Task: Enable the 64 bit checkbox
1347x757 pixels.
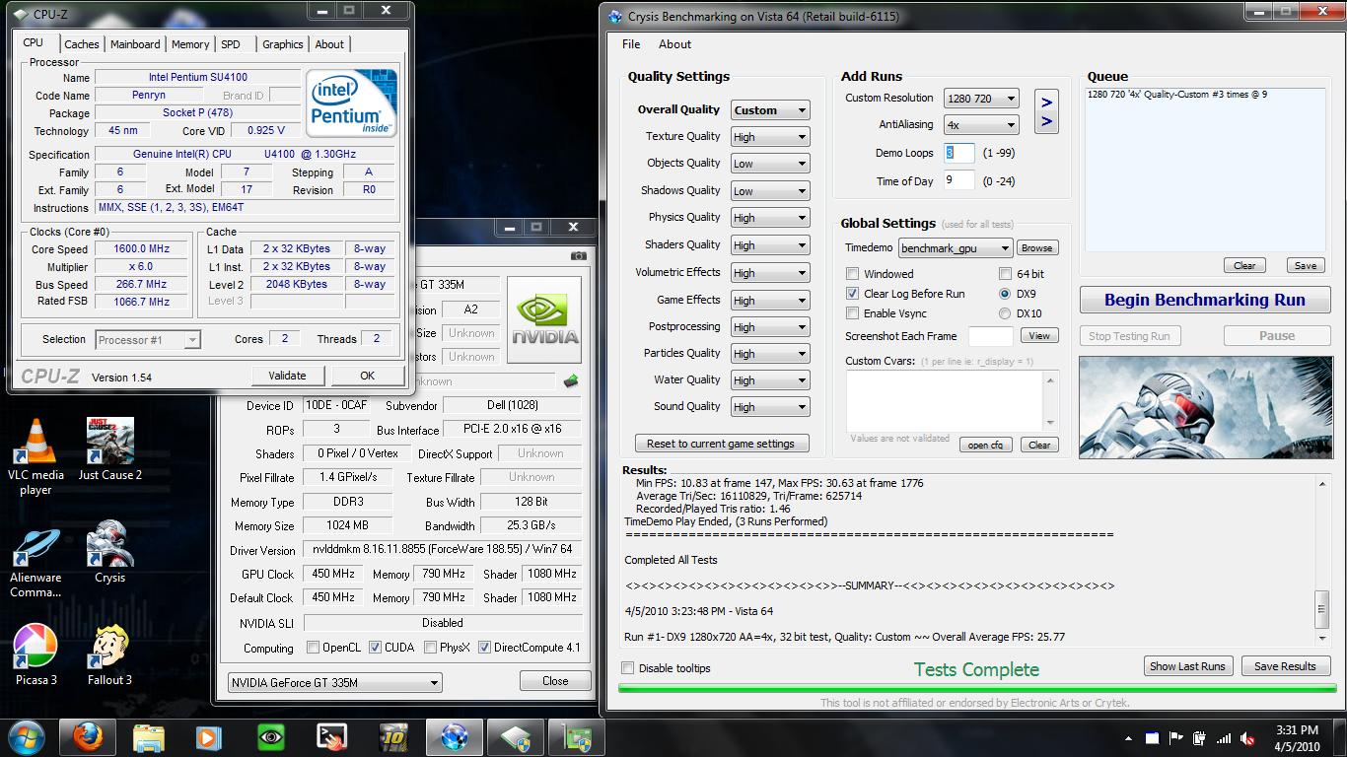Action: point(1006,274)
